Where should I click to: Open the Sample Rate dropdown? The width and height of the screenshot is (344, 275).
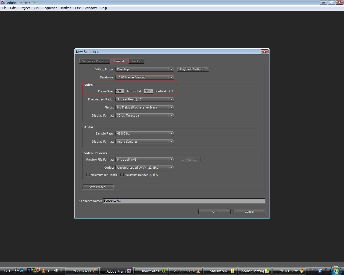pyautogui.click(x=145, y=133)
